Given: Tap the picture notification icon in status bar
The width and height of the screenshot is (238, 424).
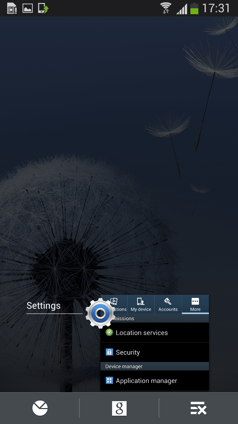Looking at the screenshot, I should (x=27, y=8).
